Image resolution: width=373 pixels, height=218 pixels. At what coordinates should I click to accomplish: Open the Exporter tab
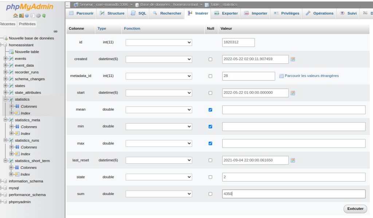tap(226, 13)
